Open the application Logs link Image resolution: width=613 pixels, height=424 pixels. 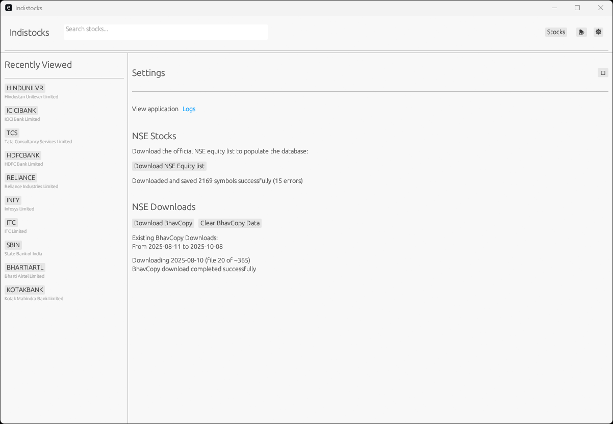[x=189, y=109]
